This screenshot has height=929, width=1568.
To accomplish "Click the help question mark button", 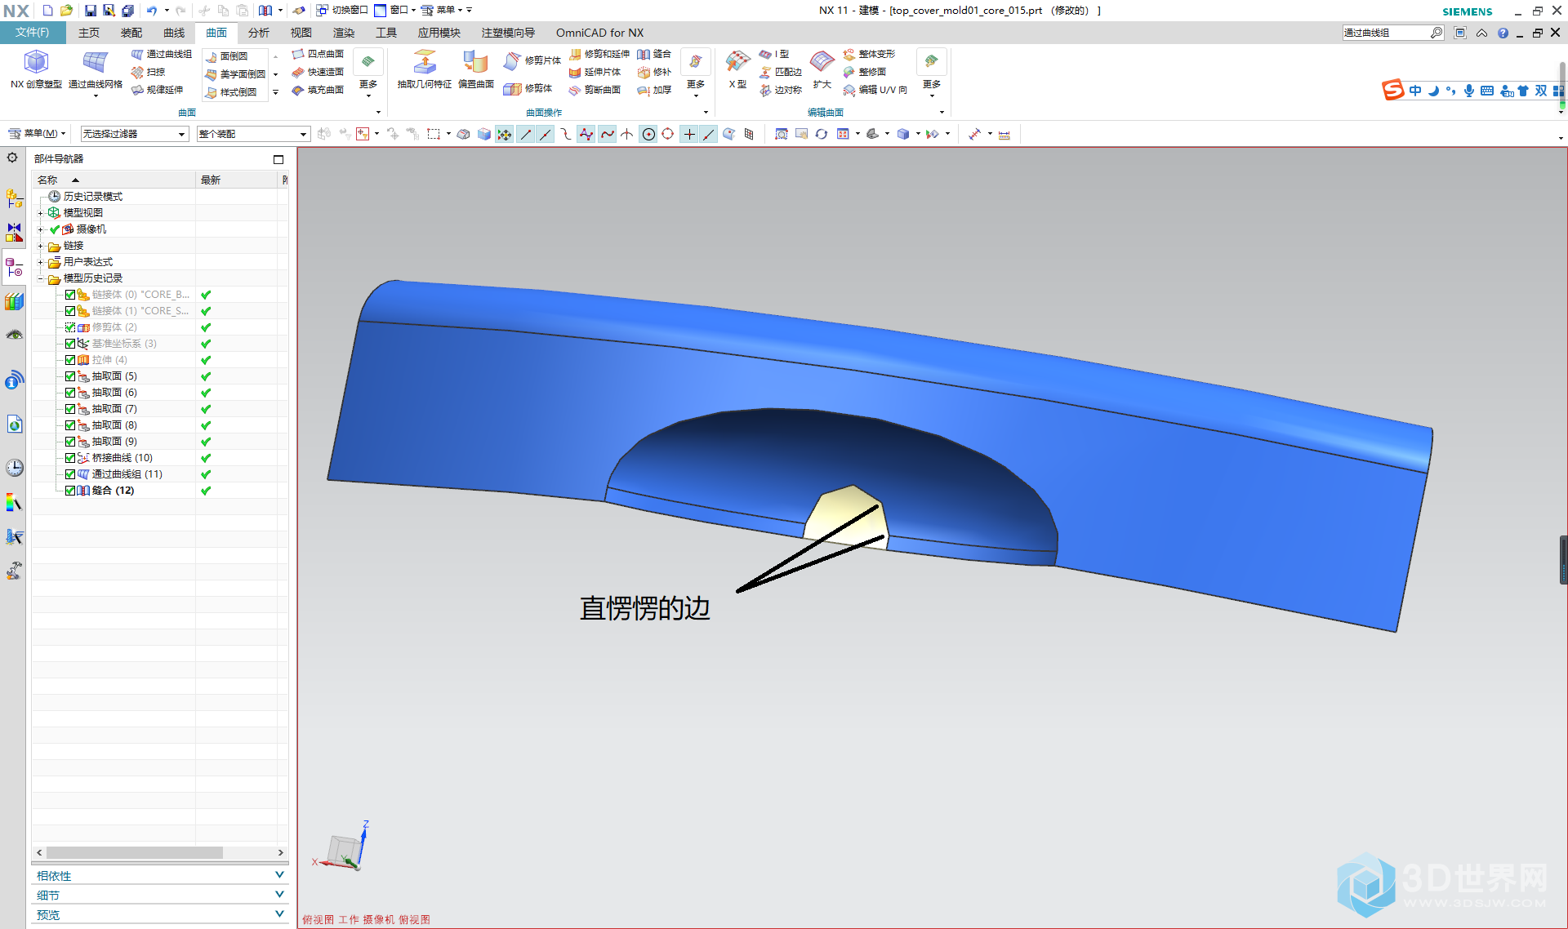I will [x=1503, y=33].
